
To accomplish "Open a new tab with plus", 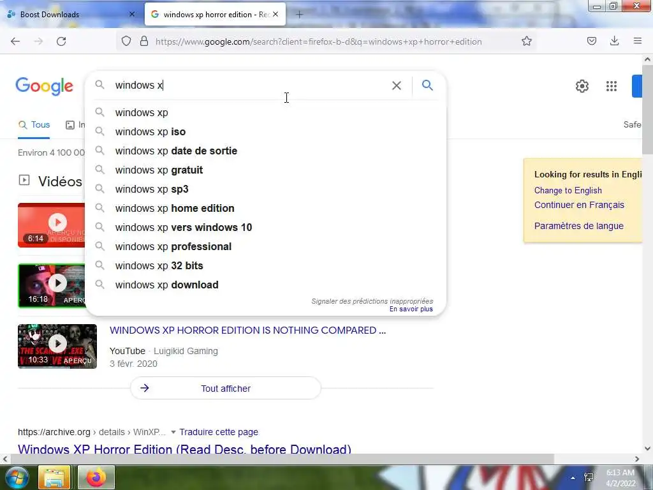I will click(300, 15).
